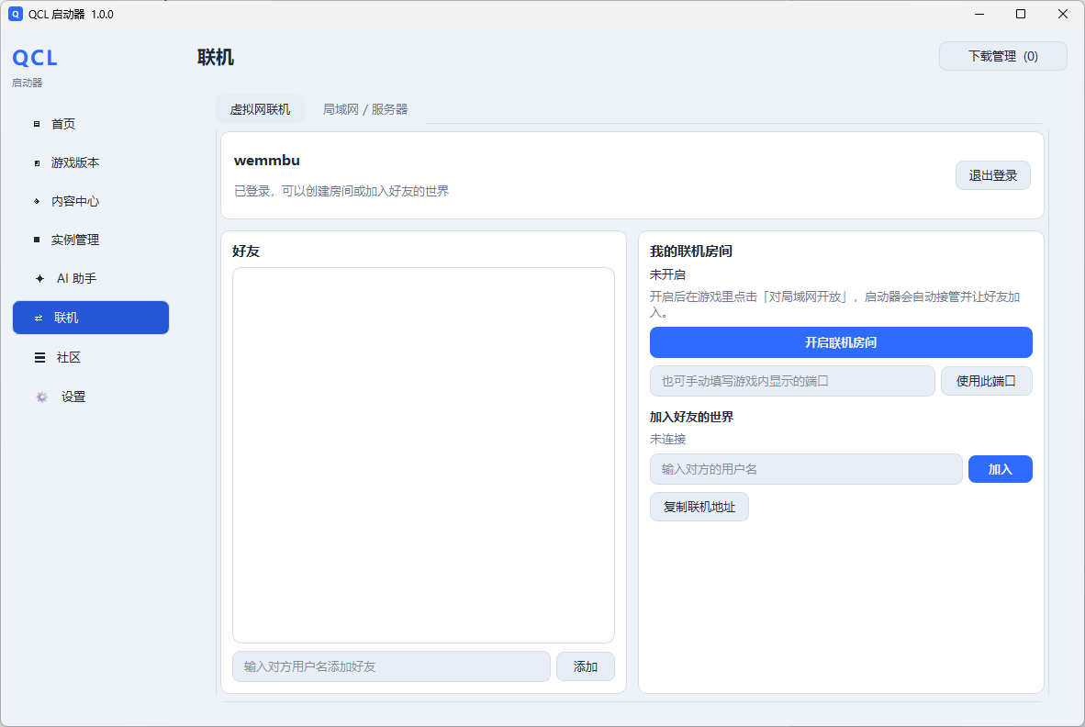Click the 退出登录 button
The width and height of the screenshot is (1085, 727).
(993, 175)
